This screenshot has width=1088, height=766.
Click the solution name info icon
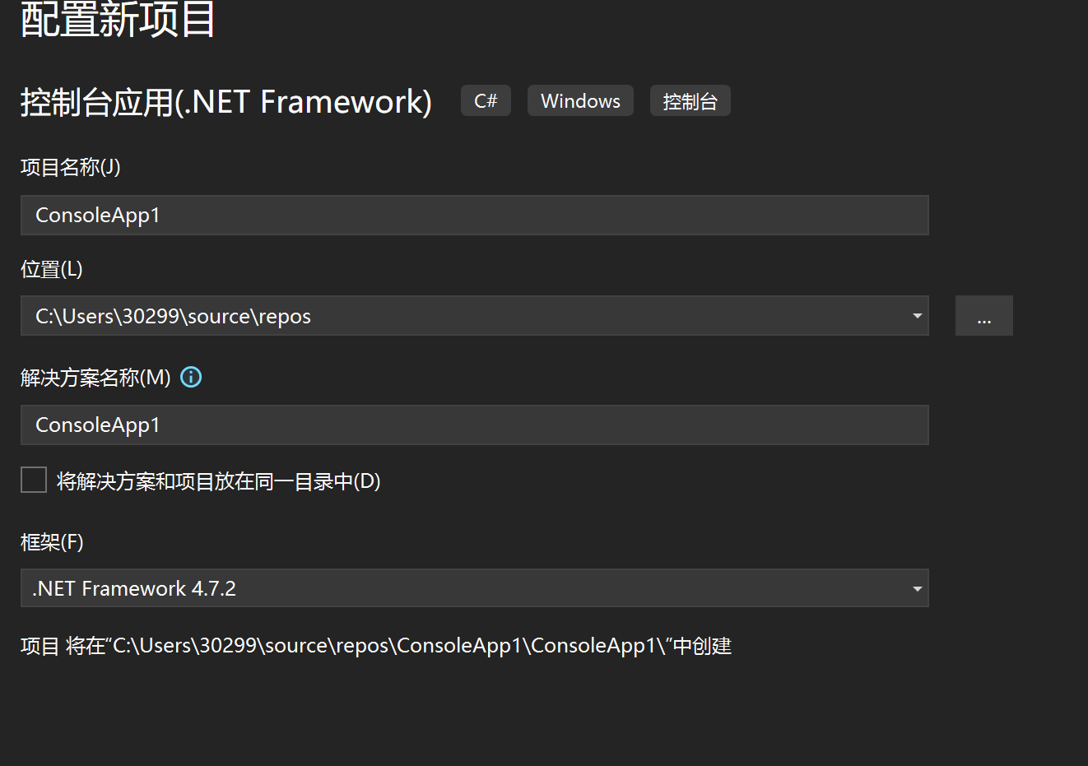[191, 378]
